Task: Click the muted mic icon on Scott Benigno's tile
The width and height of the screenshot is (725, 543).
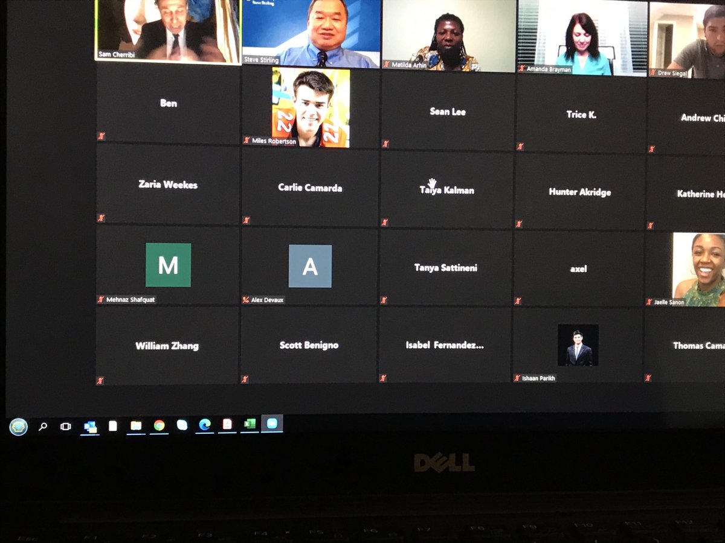Action: point(245,379)
